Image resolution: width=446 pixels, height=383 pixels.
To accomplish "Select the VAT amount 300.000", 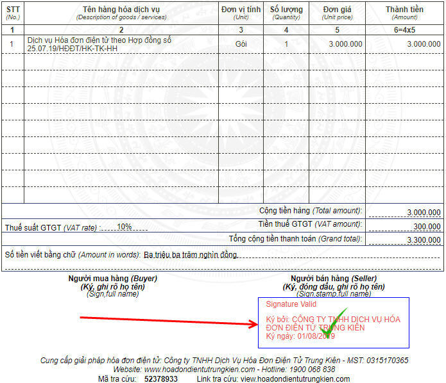I will [427, 226].
